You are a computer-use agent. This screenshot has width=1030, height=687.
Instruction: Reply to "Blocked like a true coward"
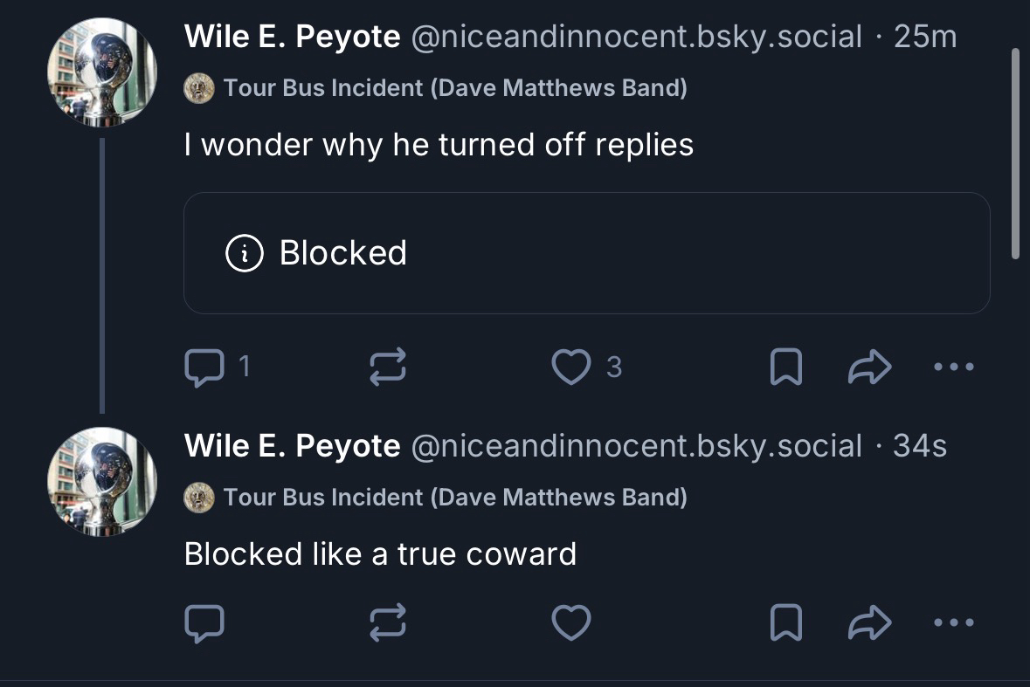click(204, 623)
